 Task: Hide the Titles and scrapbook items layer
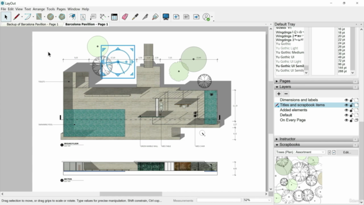click(346, 105)
